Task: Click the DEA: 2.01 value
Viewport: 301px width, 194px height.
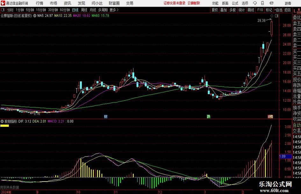Action: coord(39,121)
